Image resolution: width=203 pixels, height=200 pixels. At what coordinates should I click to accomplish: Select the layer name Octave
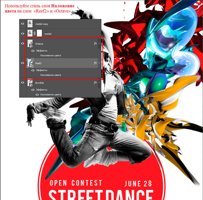[x=39, y=44]
